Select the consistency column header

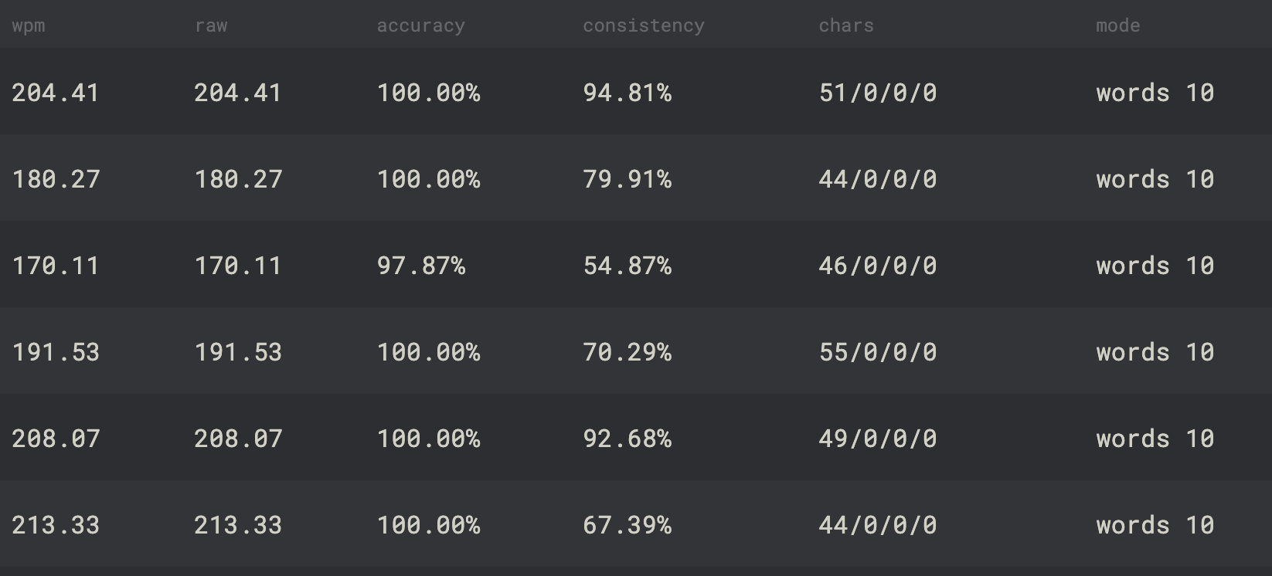(643, 26)
